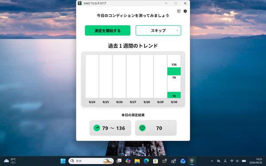
Task: Open Task View from the taskbar
Action: click(119, 161)
